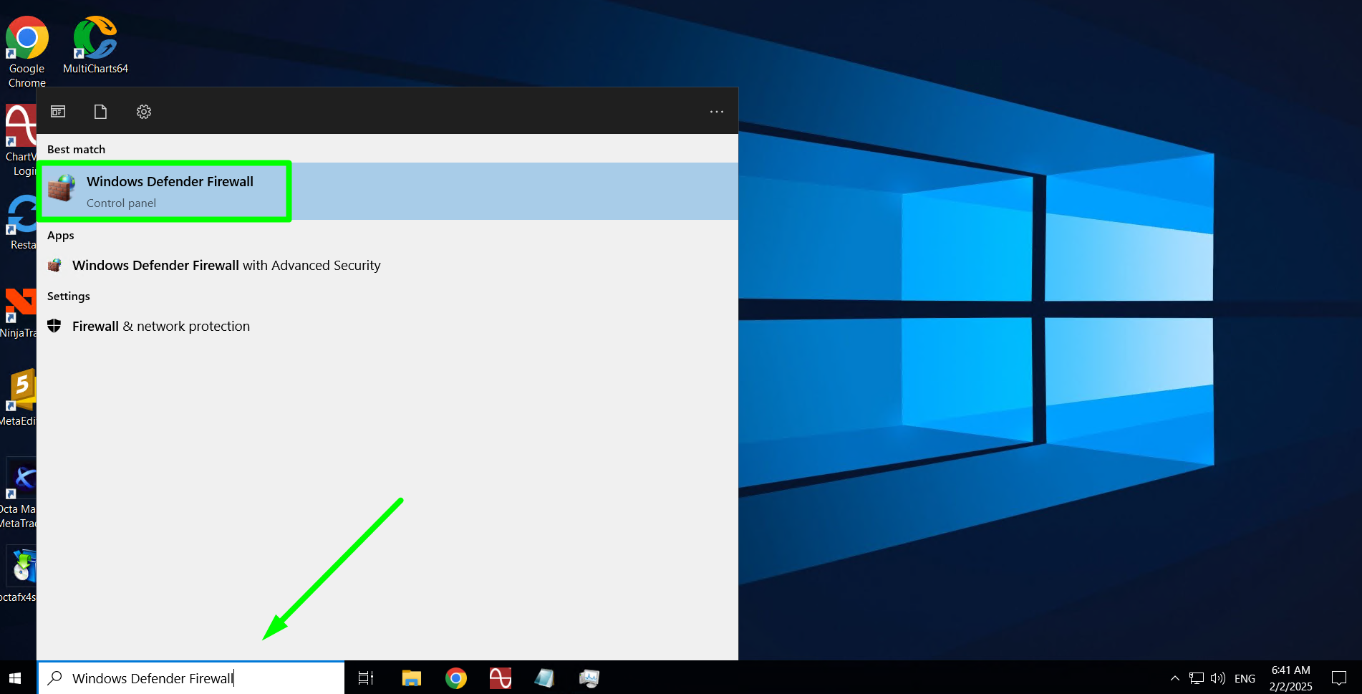
Task: Filter search results by Apps icon
Action: (58, 112)
